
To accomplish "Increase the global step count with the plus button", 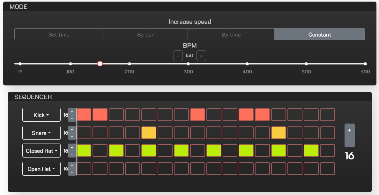I will click(349, 130).
